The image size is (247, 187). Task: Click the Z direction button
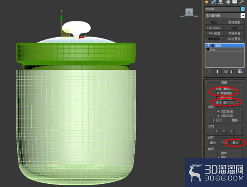coord(232,131)
